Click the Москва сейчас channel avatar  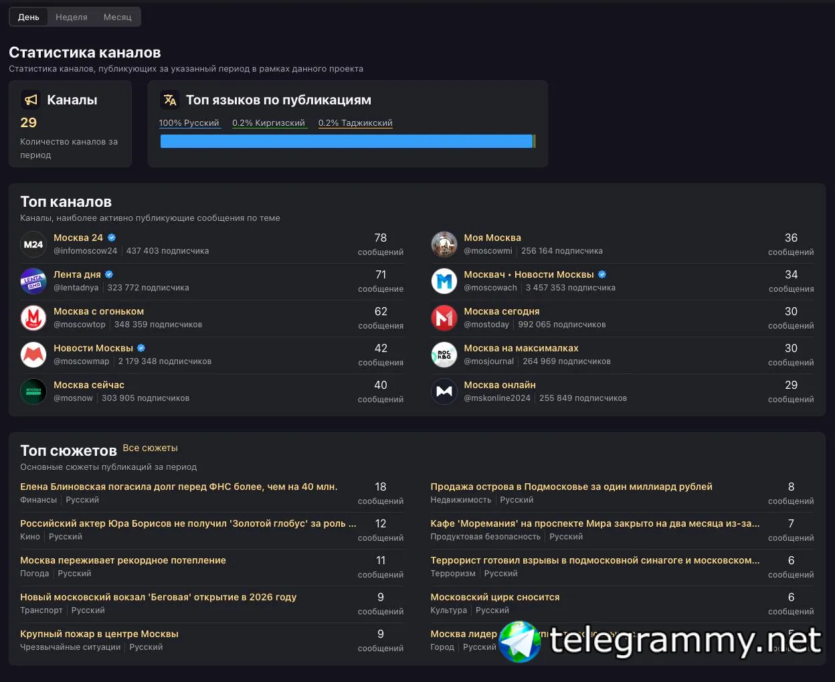[33, 392]
